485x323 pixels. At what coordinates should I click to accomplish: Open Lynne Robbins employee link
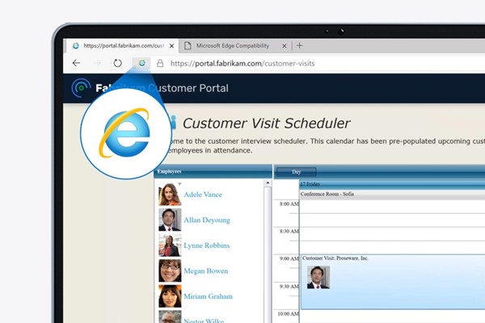[x=207, y=245]
